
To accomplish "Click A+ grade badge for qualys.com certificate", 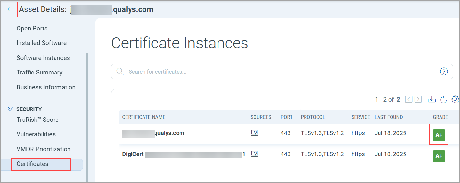I will (439, 135).
